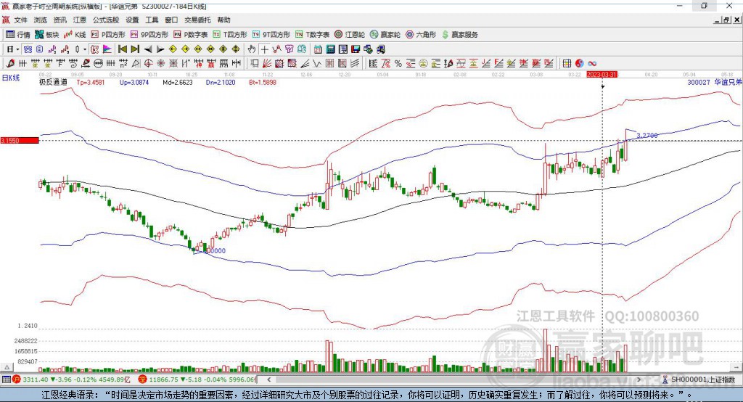Viewport: 743px width, 402px height.
Task: Click the yin-yang icon
Action: (x=580, y=63)
